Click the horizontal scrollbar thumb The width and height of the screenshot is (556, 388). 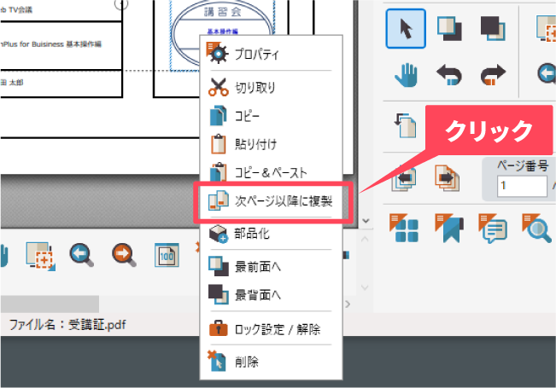click(x=50, y=303)
